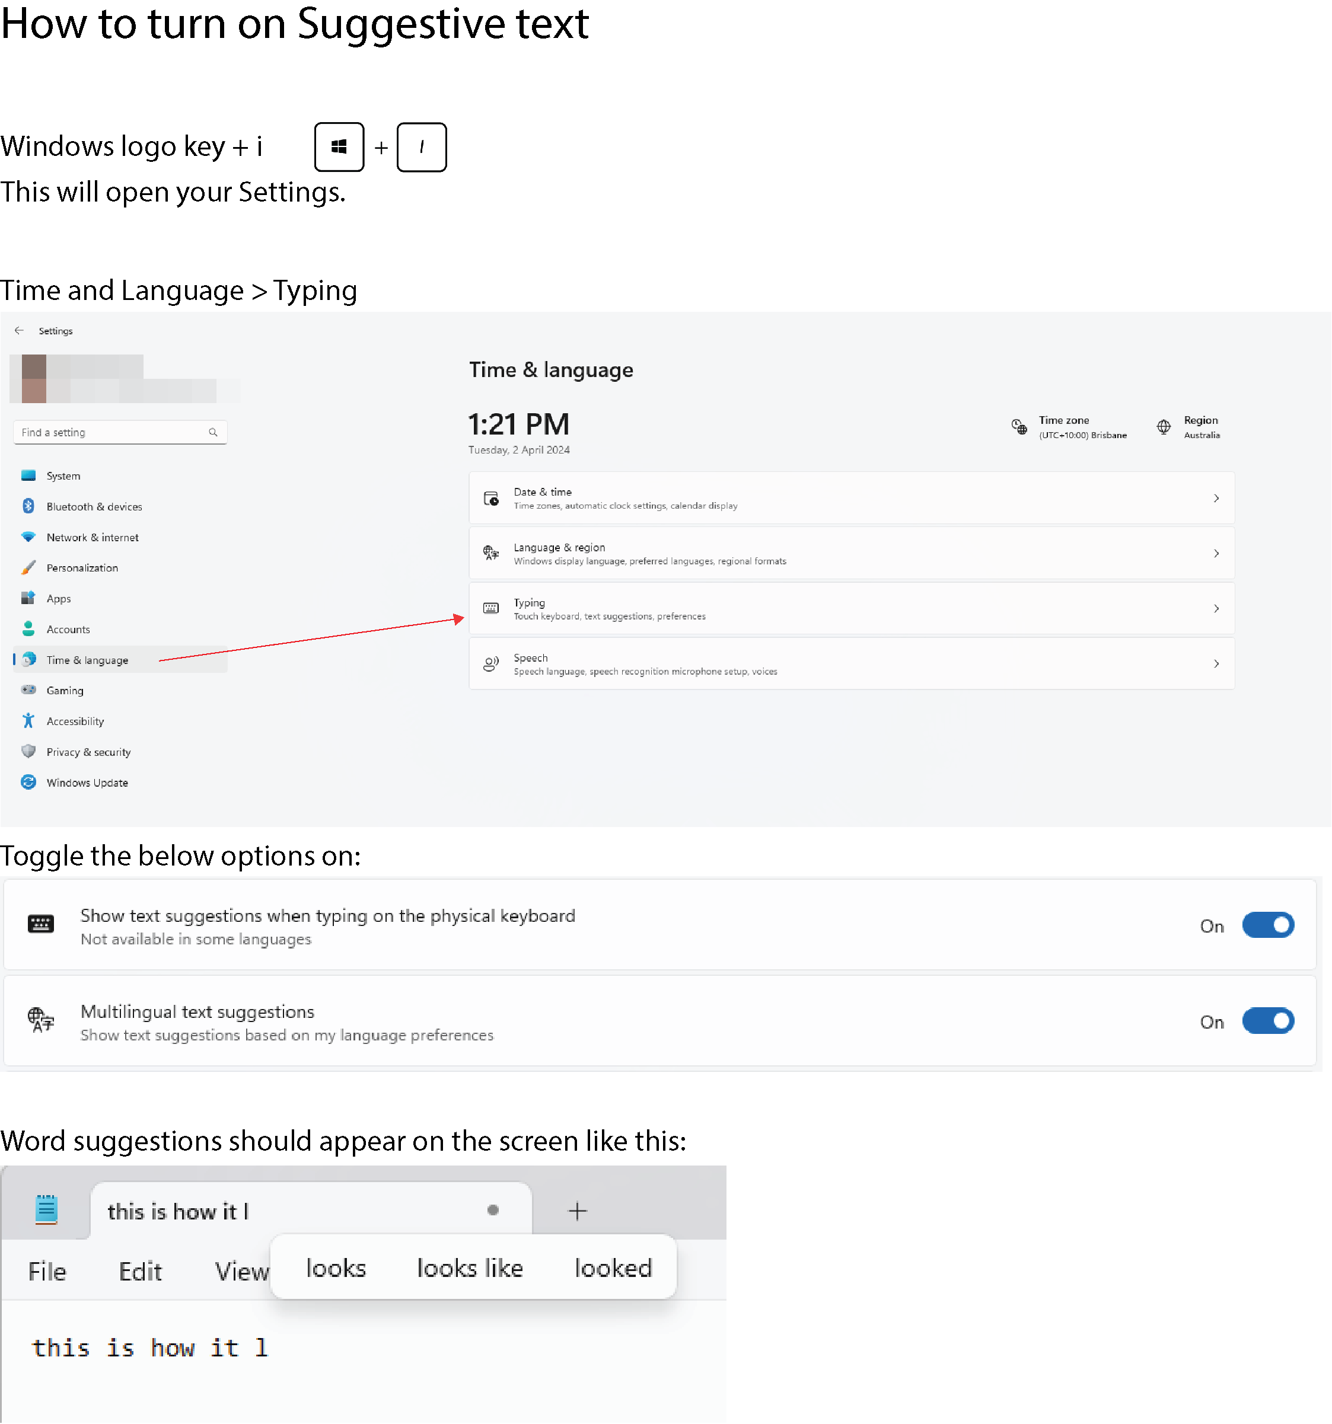
Task: Click the Notepad app icon
Action: (x=47, y=1210)
